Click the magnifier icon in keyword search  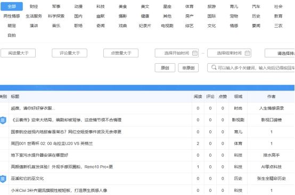point(214,67)
